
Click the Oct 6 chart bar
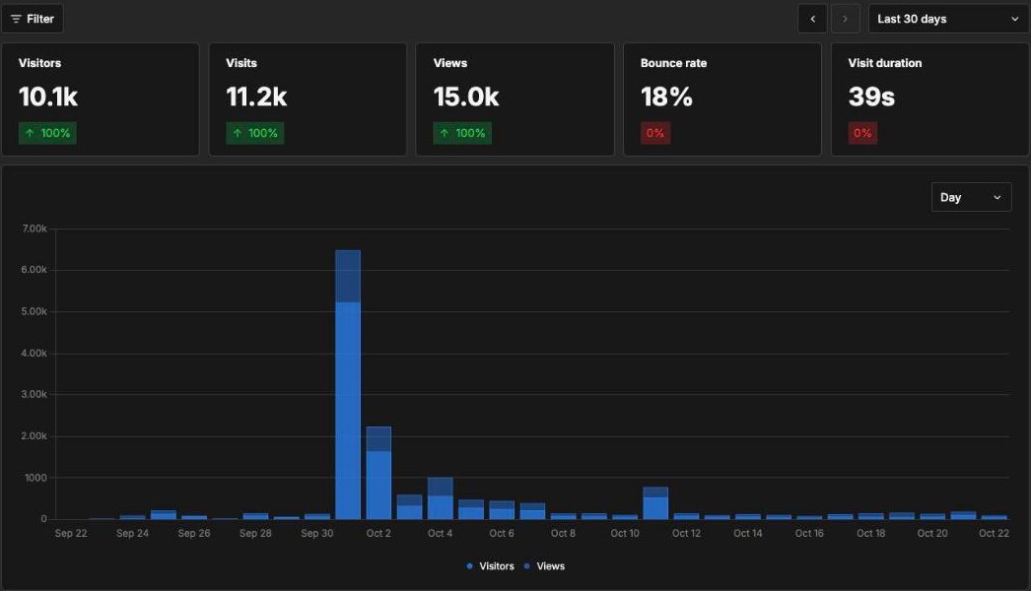point(502,510)
